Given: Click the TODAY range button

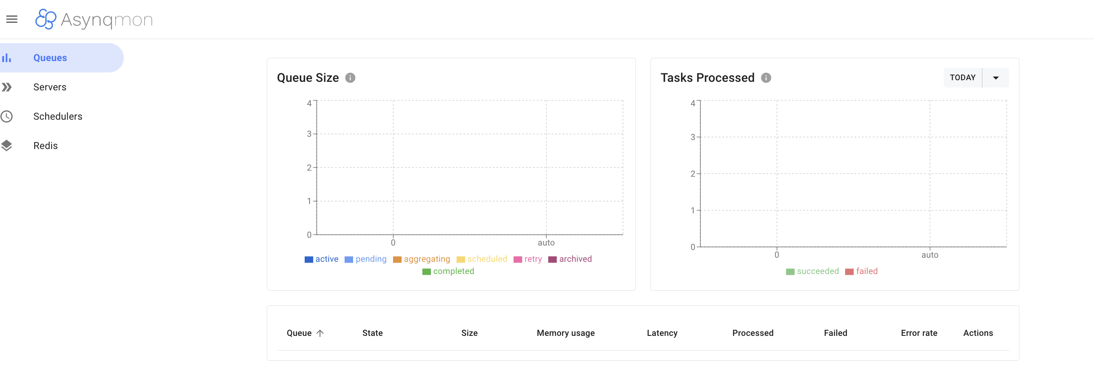Looking at the screenshot, I should [962, 78].
